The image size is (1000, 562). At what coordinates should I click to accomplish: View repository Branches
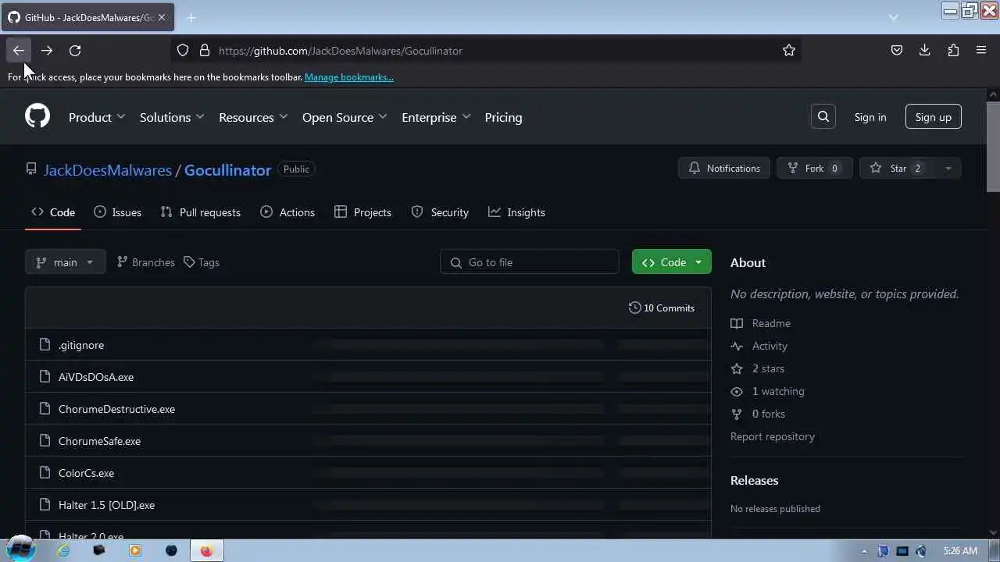pyautogui.click(x=146, y=262)
